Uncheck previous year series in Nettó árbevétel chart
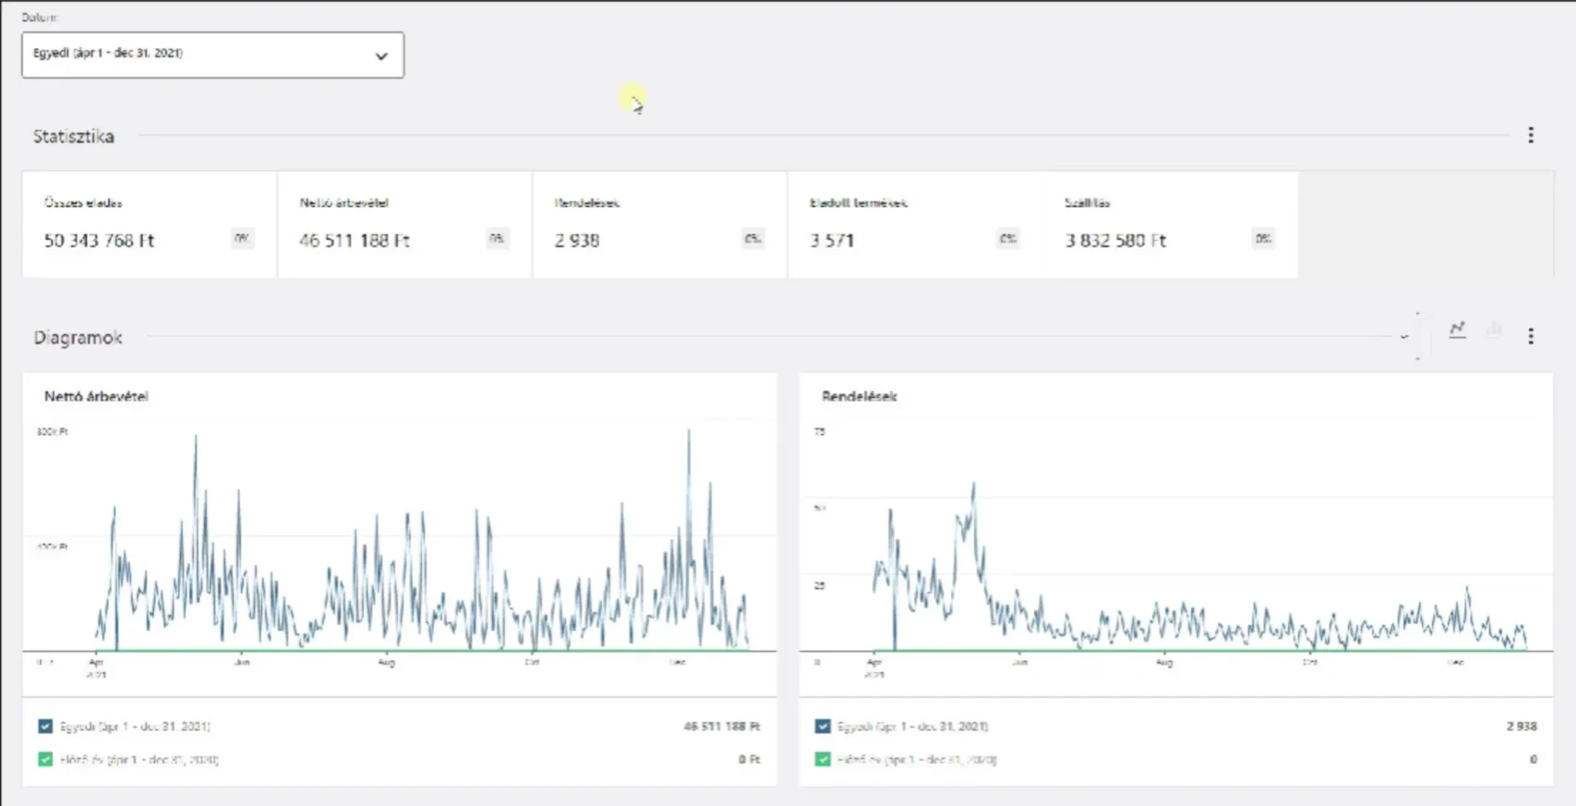 [x=45, y=760]
